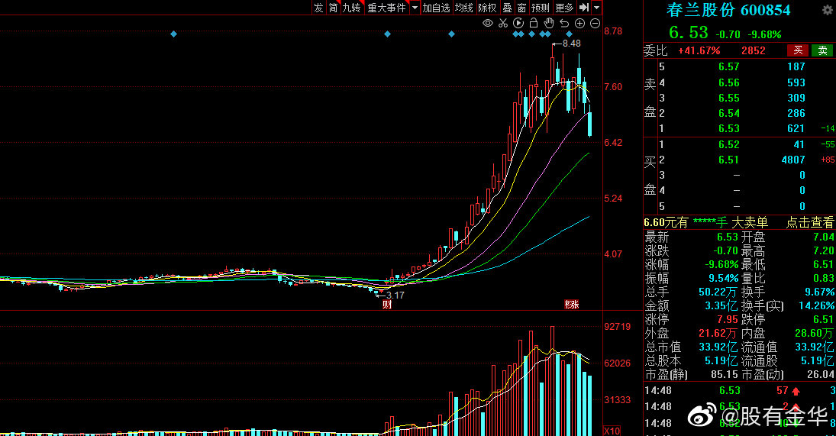Viewport: 836px width, 436px height.
Task: Expand the dropdown next to 重大事件
Action: [x=415, y=8]
